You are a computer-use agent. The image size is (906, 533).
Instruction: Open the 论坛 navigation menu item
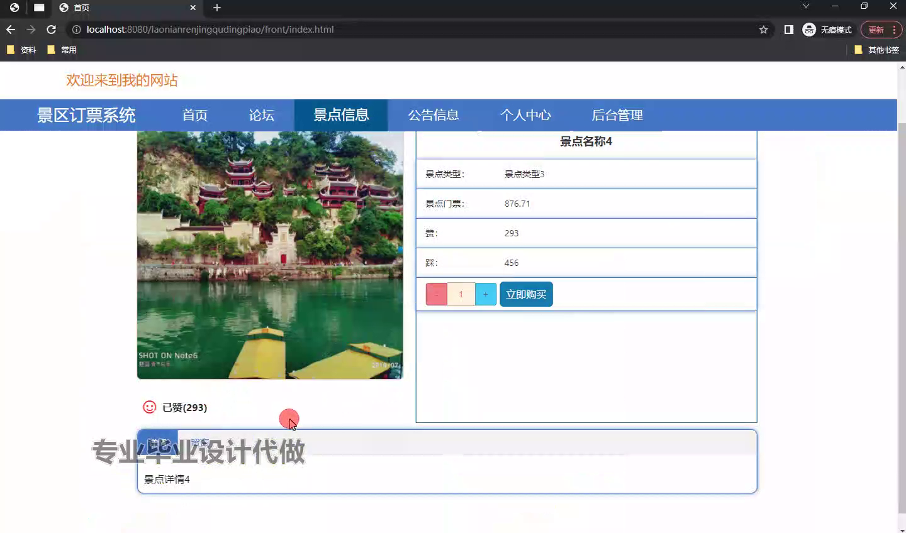point(262,115)
